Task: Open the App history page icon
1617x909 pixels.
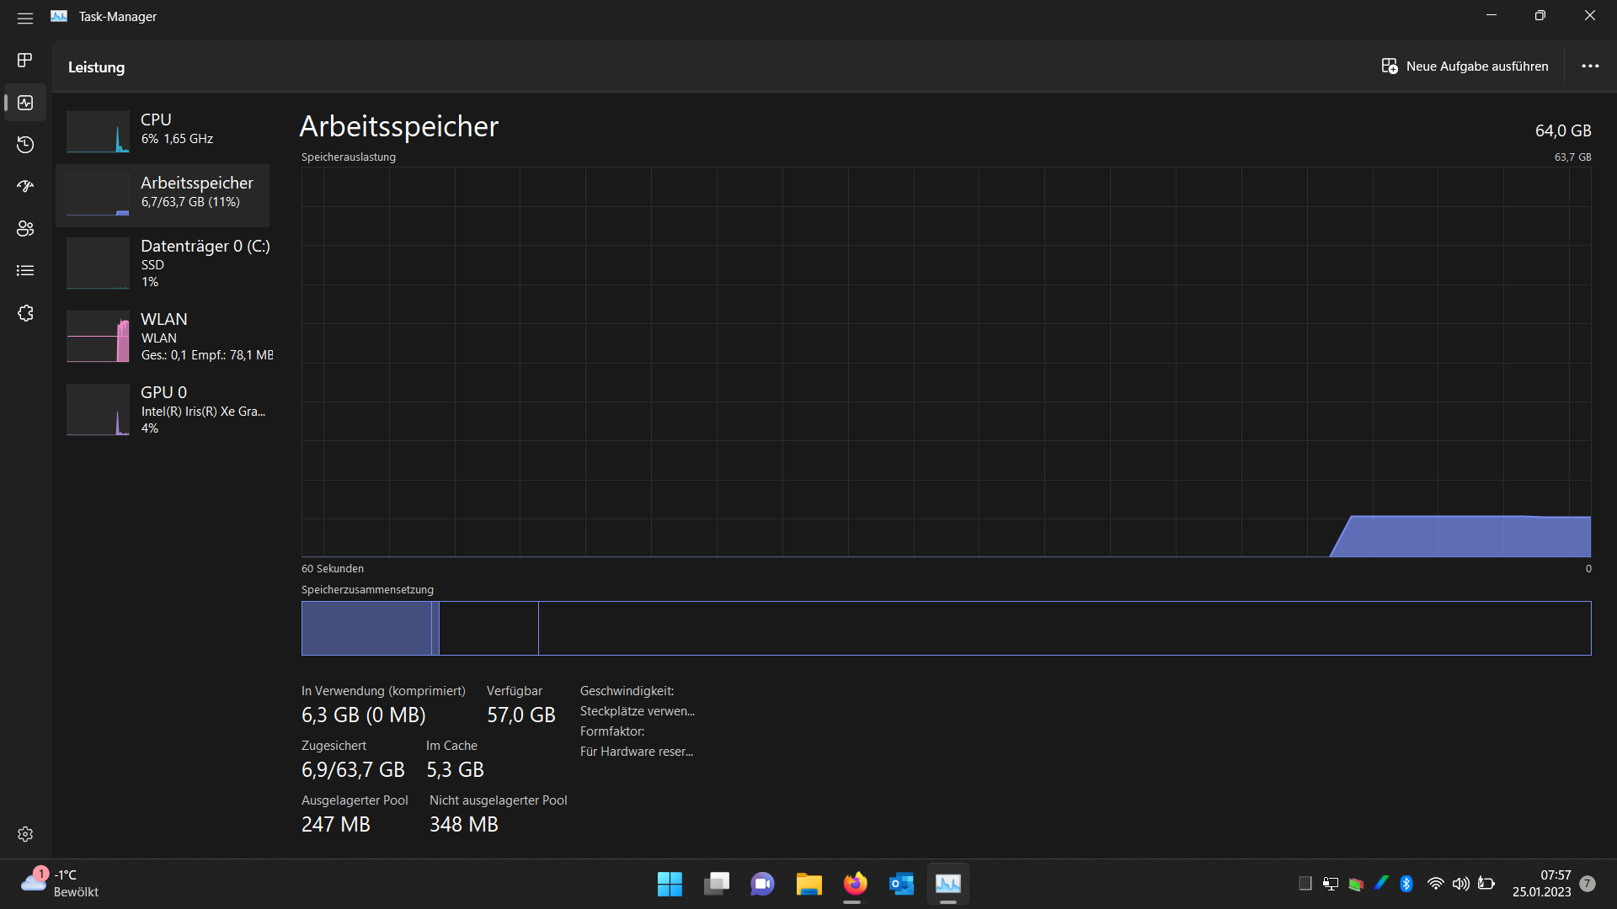Action: [x=25, y=145]
